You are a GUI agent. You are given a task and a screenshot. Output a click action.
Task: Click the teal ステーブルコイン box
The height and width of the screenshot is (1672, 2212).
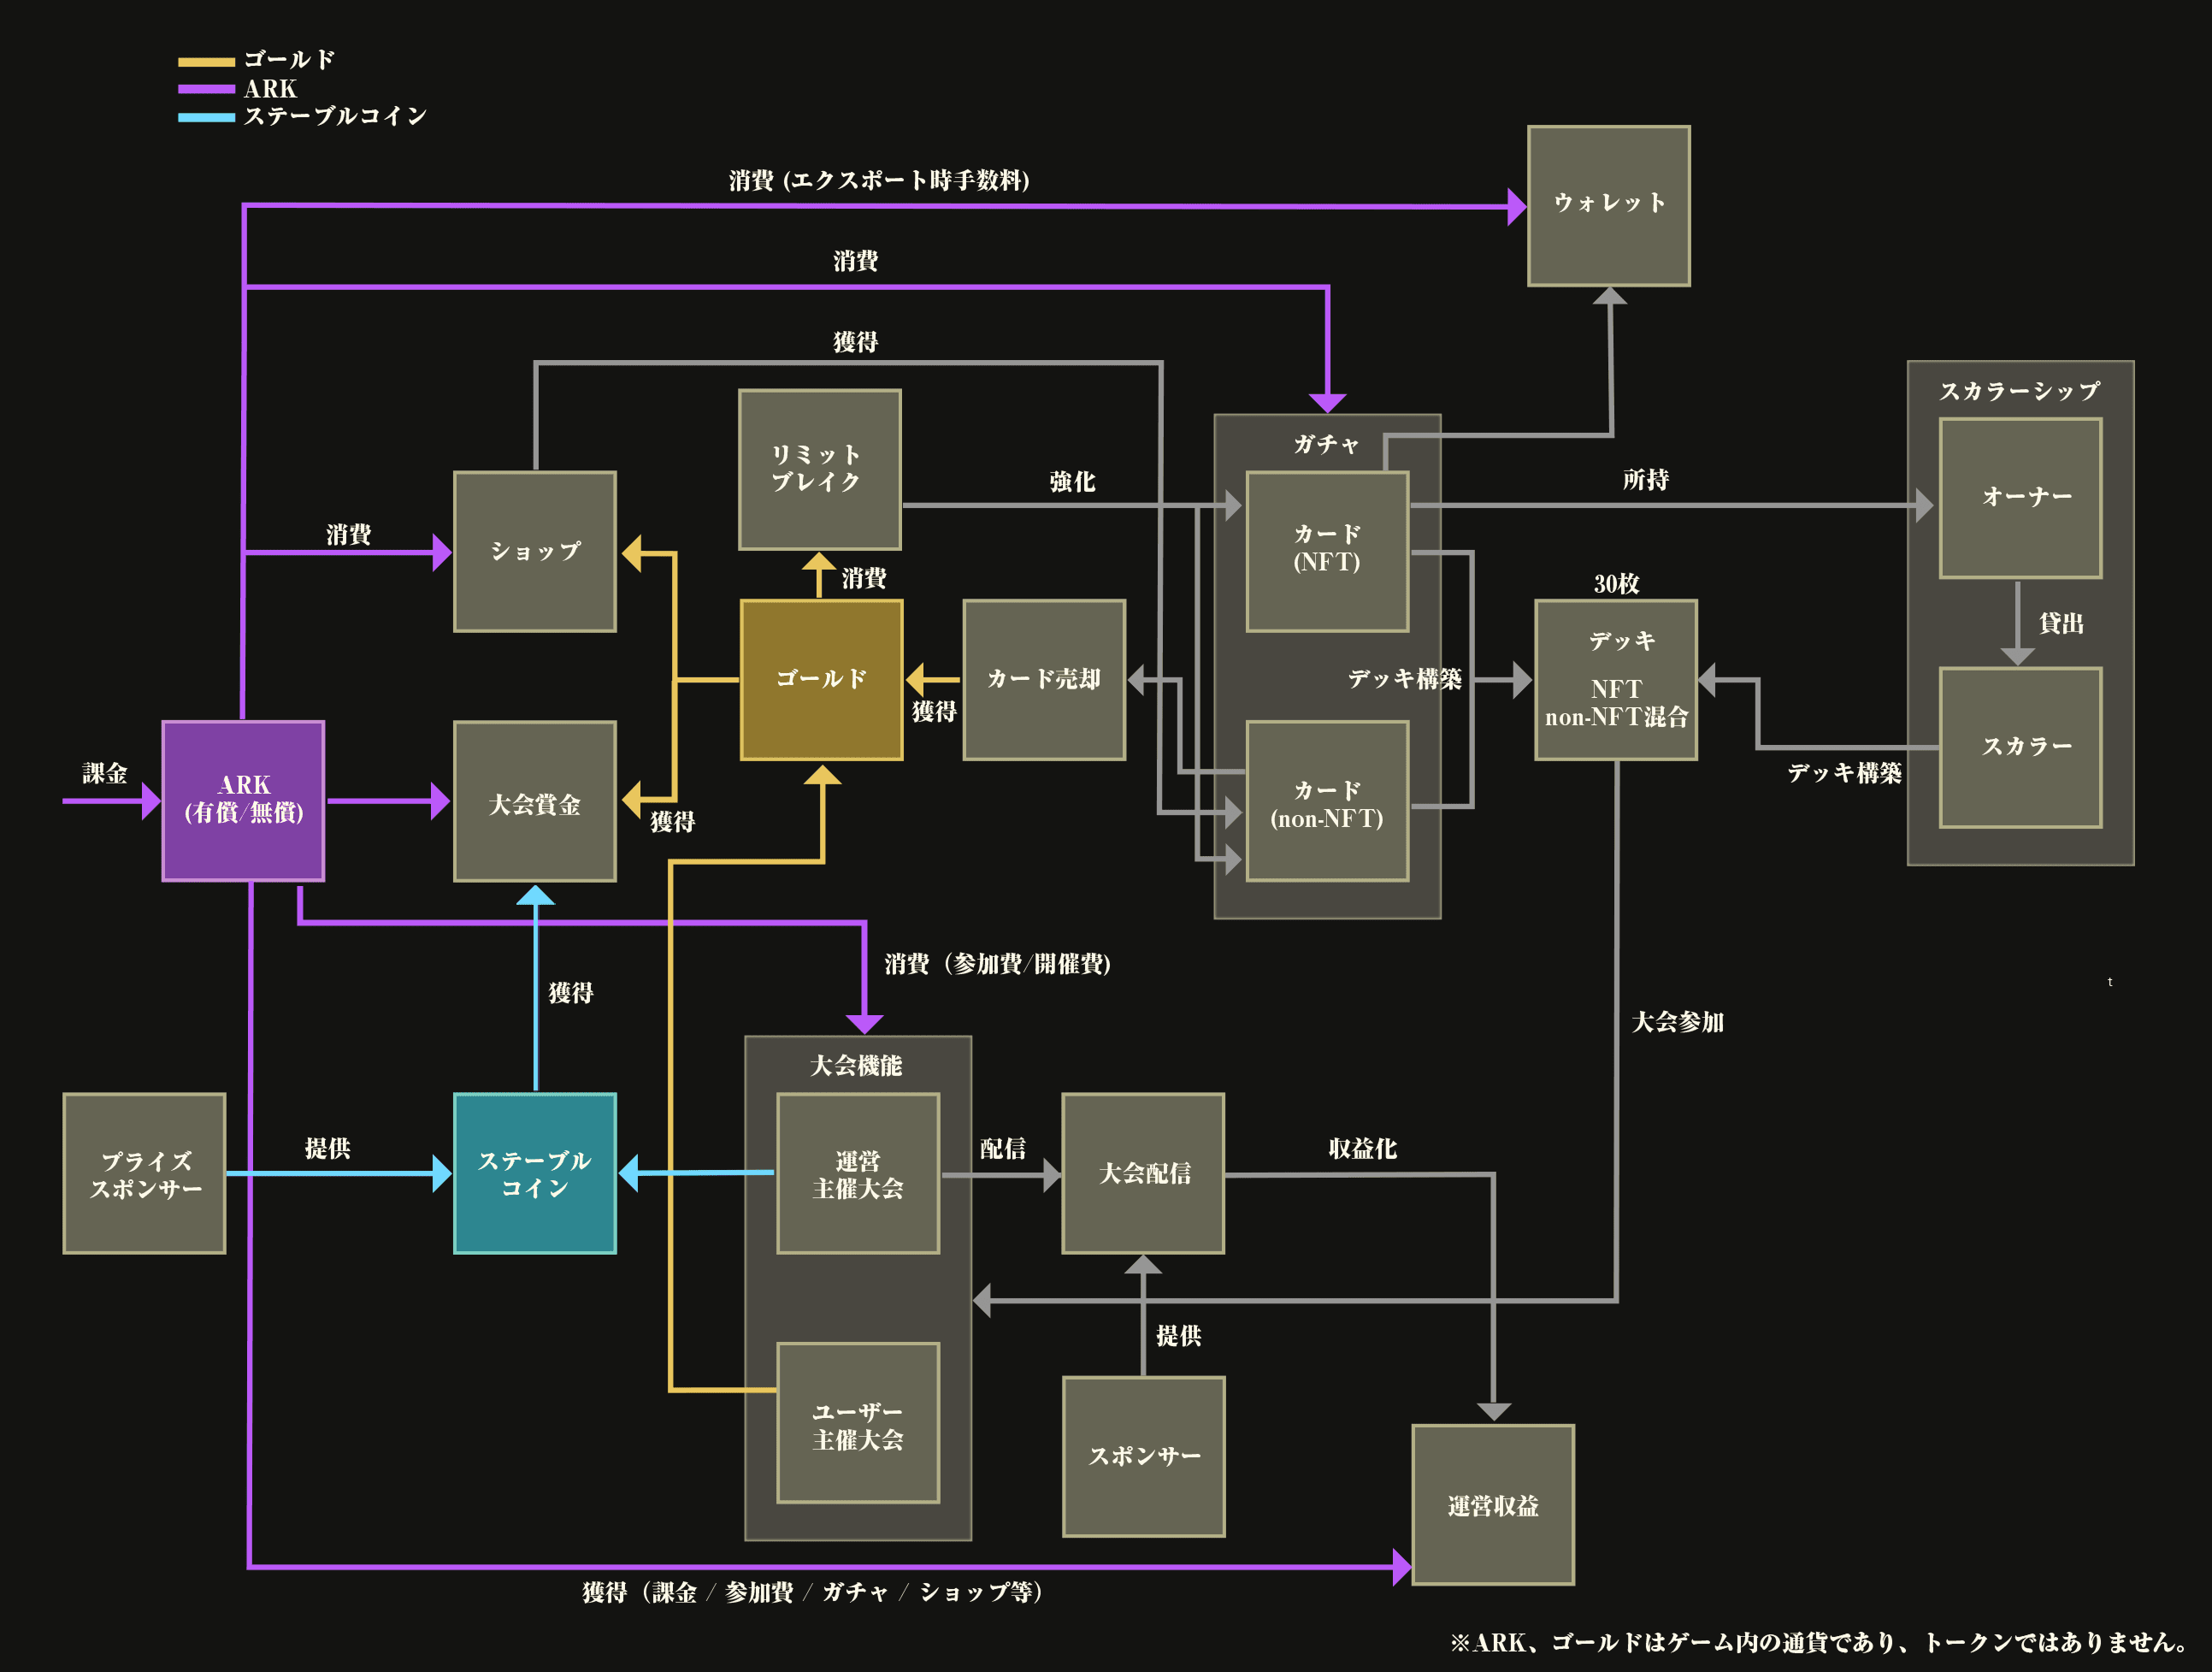coord(535,1173)
